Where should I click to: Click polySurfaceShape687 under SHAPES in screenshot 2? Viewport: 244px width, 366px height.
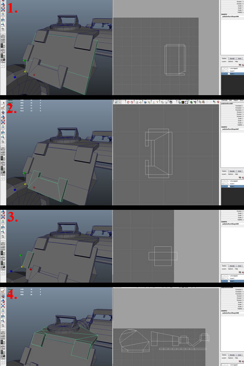tap(231, 129)
